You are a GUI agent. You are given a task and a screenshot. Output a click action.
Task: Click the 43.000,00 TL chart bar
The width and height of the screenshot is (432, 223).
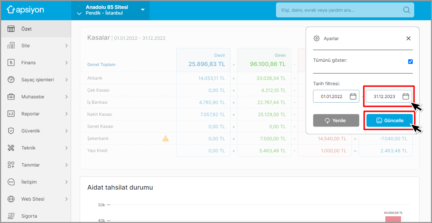[x=393, y=219]
